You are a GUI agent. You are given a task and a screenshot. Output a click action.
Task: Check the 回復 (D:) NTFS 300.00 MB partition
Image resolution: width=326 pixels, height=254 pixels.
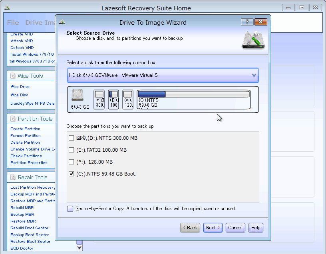71,138
